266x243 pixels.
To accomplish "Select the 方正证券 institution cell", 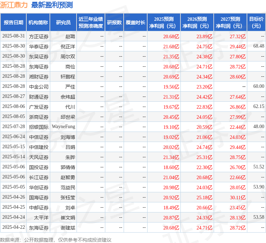I will point(39,36).
